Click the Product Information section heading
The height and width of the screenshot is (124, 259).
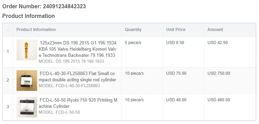click(28, 16)
